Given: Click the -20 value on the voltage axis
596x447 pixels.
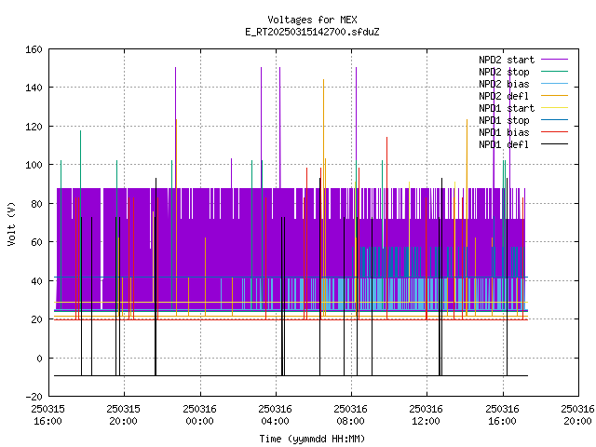Looking at the screenshot, I should (34, 397).
